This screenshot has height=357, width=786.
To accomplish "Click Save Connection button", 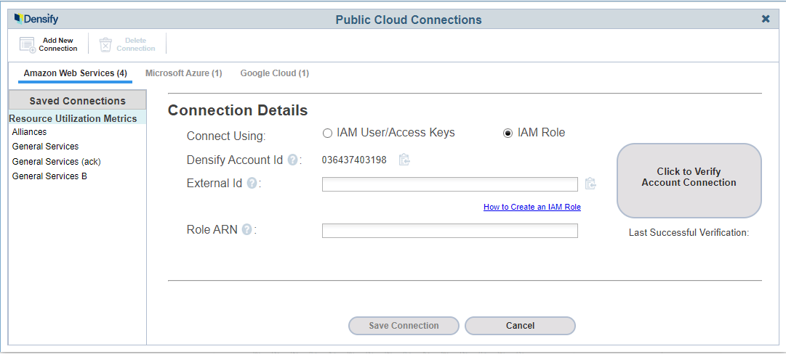I will click(404, 326).
